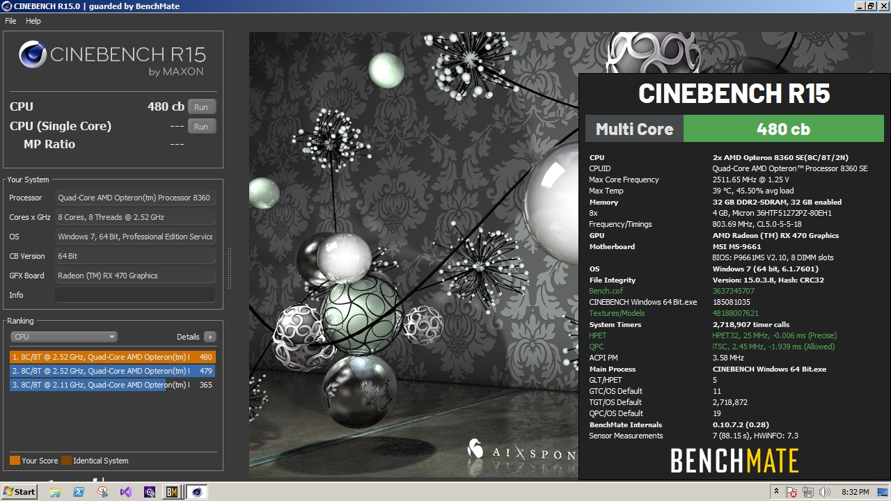Image resolution: width=891 pixels, height=501 pixels.
Task: Click the MSI MS-9661 motherboard value
Action: tap(736, 246)
